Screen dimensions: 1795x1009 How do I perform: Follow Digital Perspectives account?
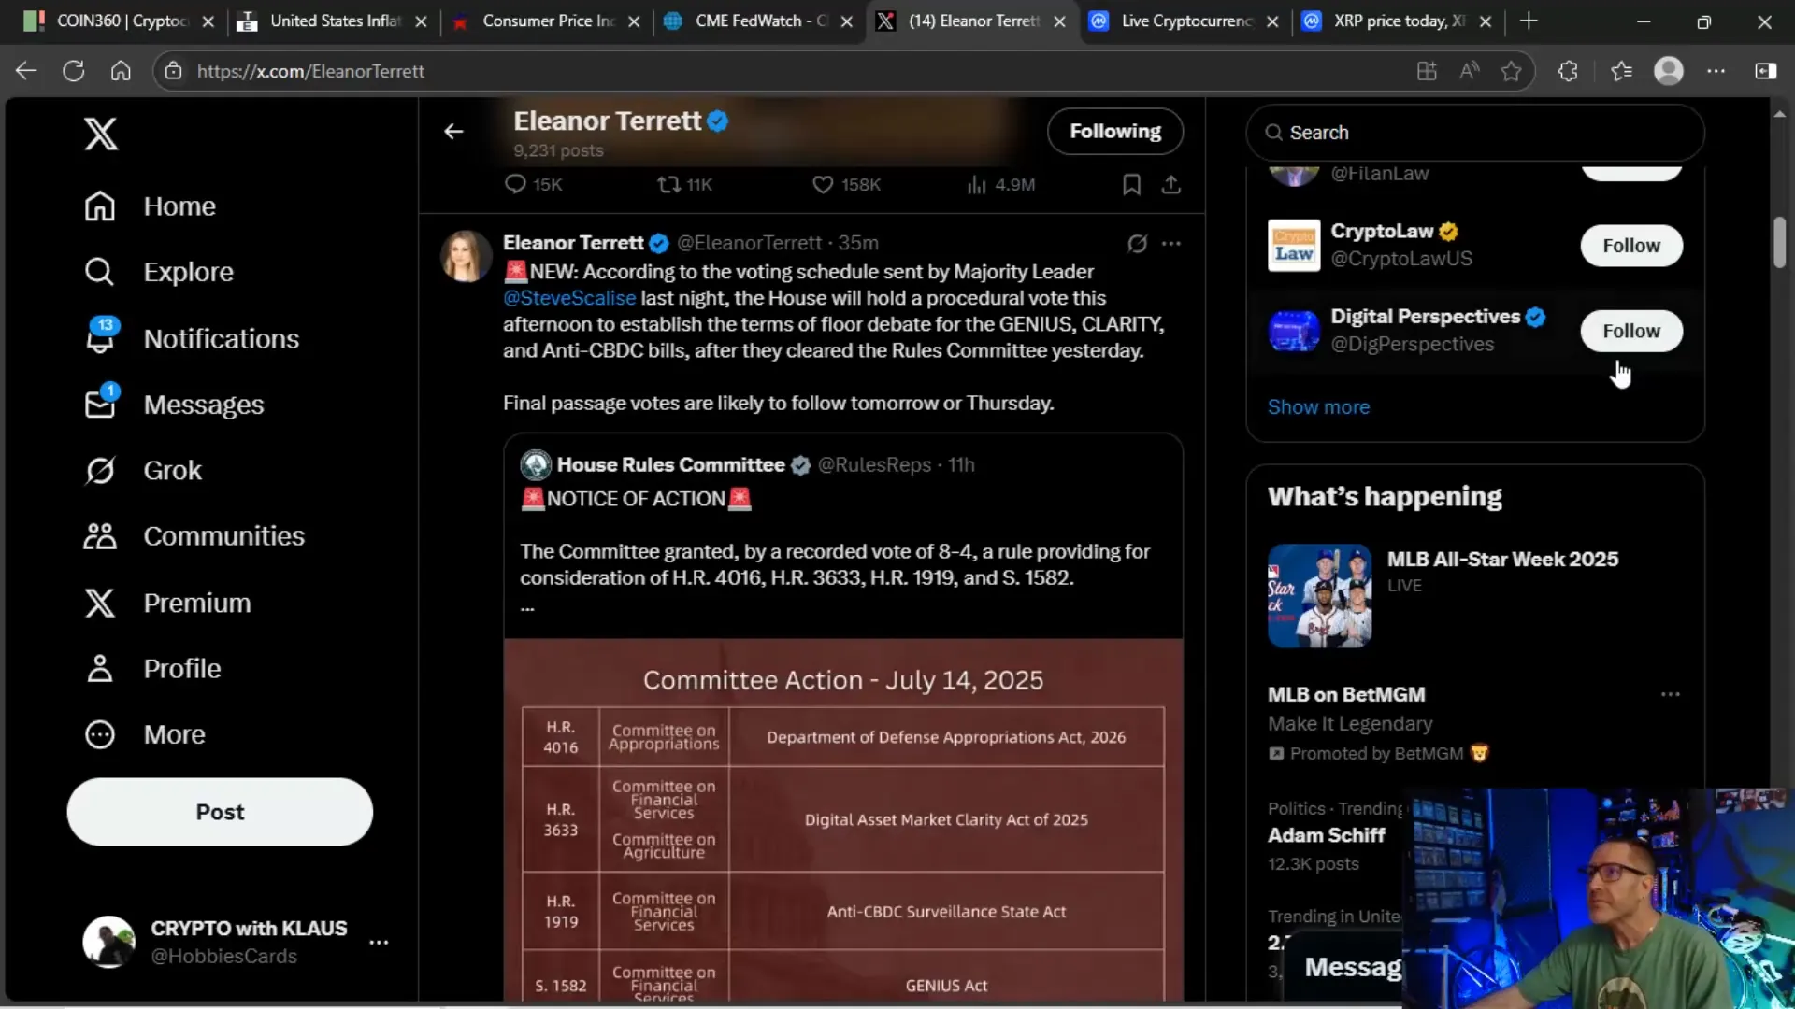(1630, 331)
